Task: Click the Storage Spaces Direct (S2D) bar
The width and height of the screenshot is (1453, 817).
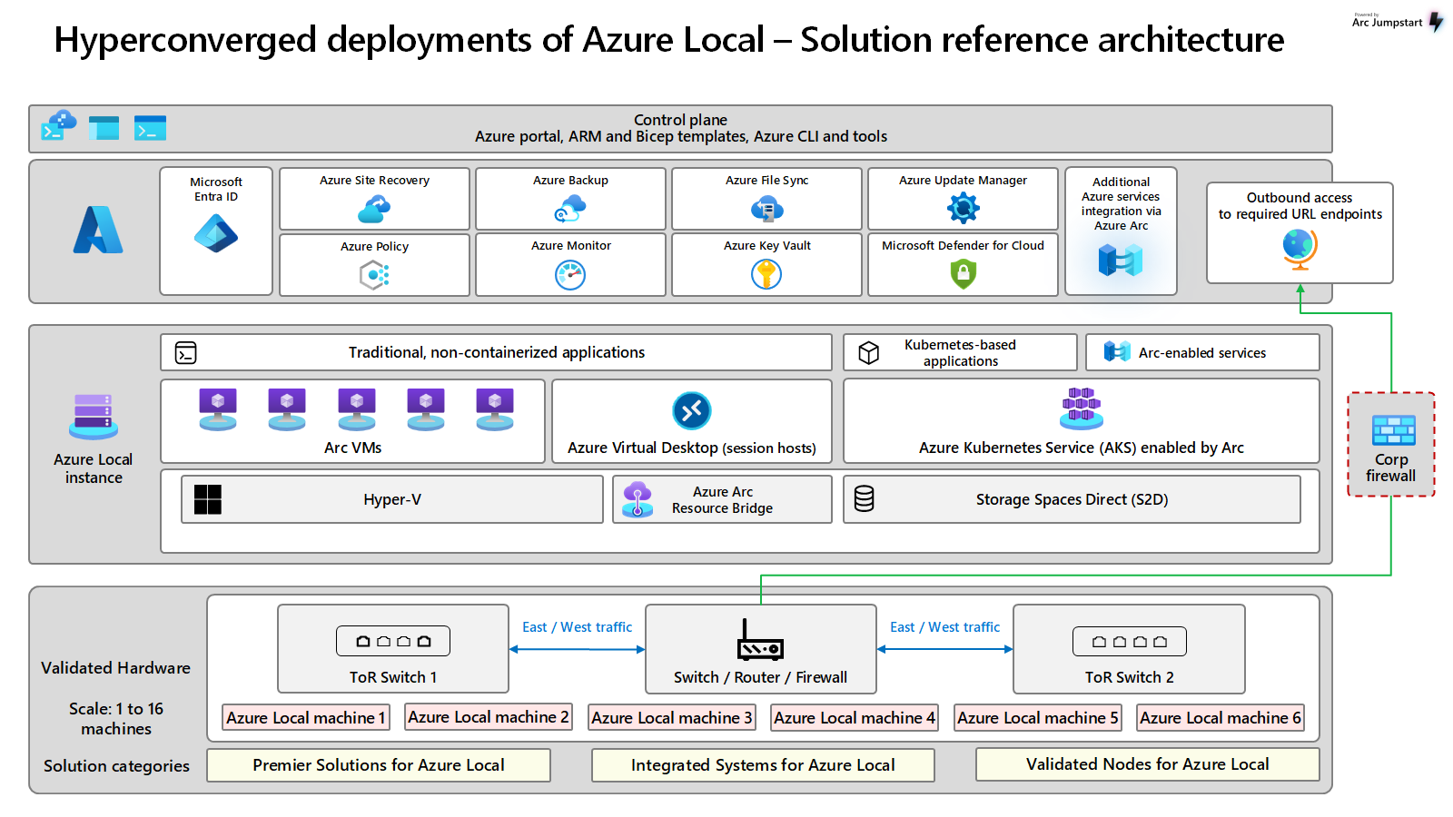Action: click(x=1072, y=499)
